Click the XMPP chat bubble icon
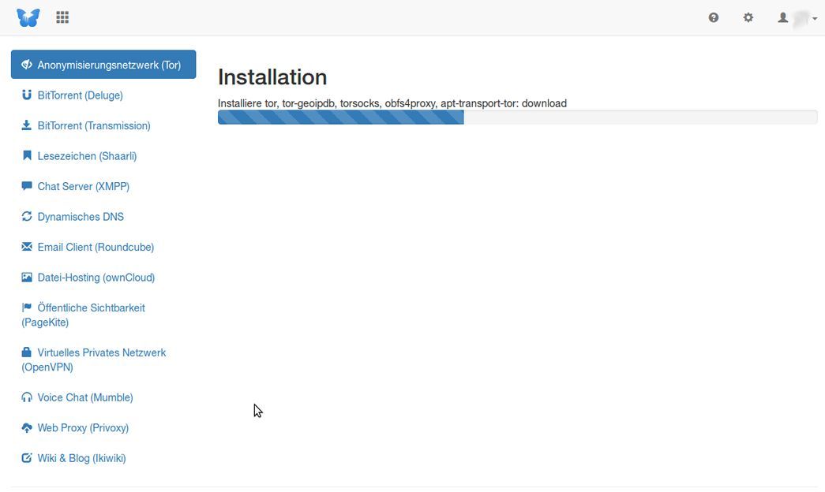 (27, 186)
